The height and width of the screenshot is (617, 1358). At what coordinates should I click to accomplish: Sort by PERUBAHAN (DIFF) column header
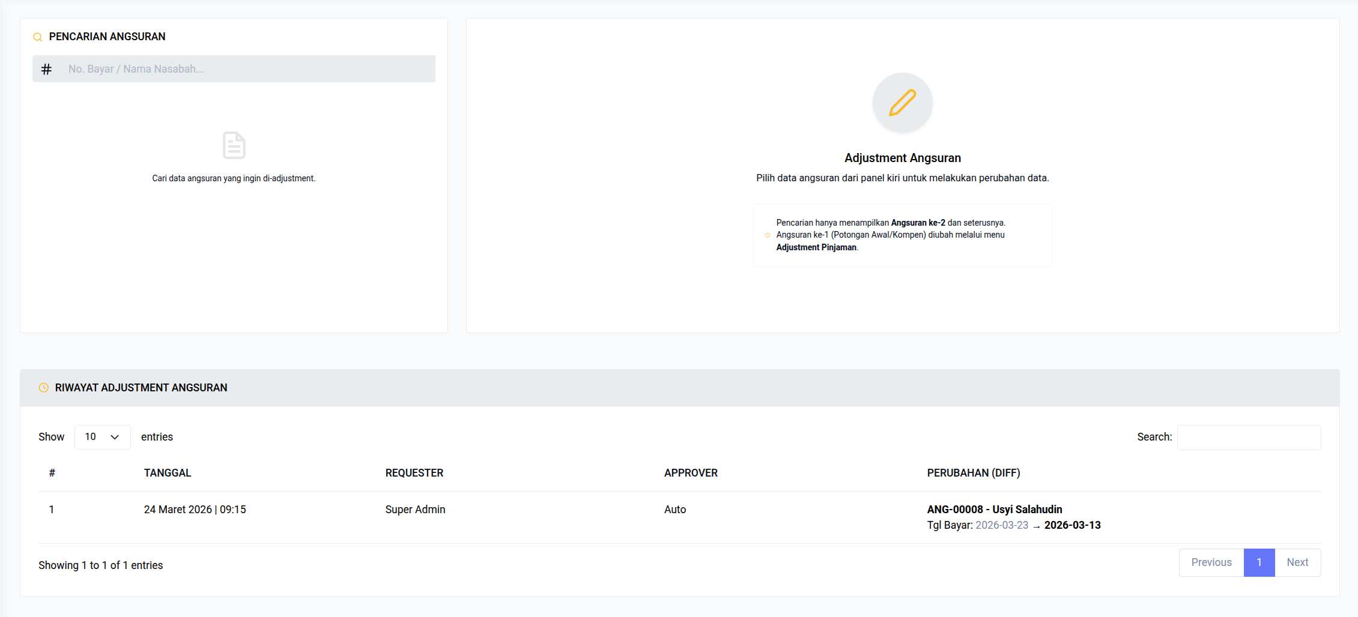(x=973, y=473)
